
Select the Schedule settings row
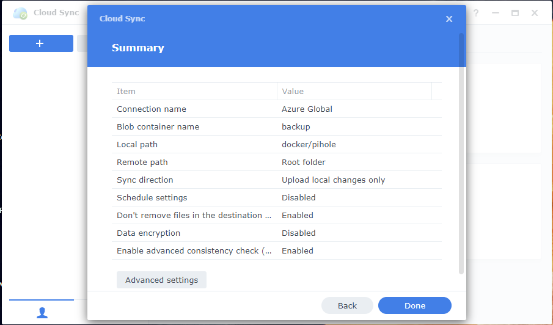(276, 197)
